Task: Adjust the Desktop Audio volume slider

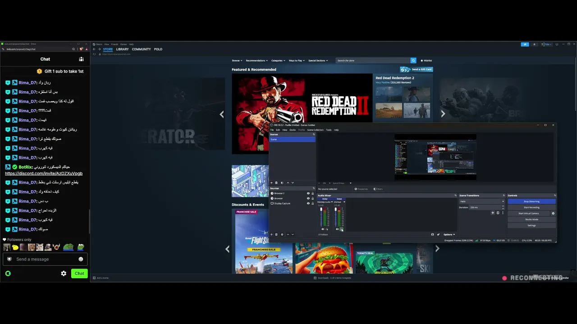Action: pyautogui.click(x=321, y=216)
